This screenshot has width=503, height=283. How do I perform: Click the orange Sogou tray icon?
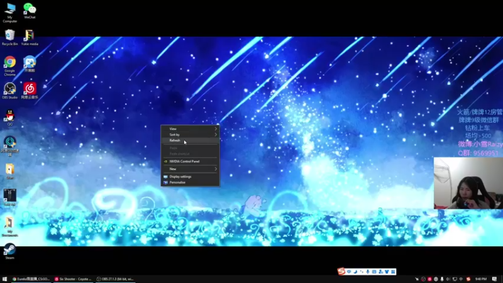[468, 279]
